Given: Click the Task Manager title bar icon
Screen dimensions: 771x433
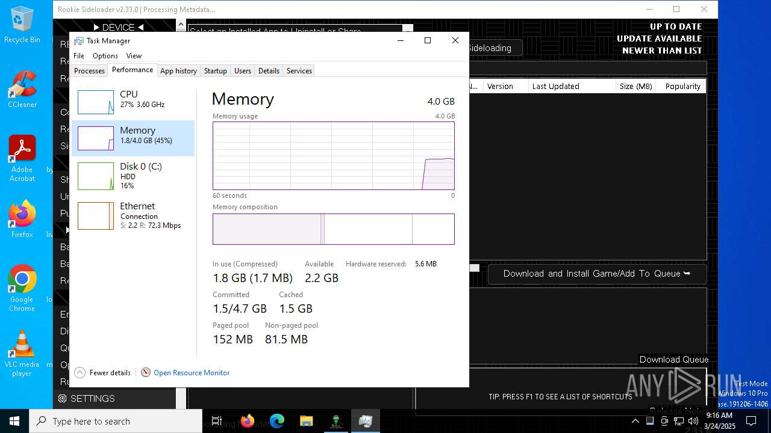Looking at the screenshot, I should 79,41.
